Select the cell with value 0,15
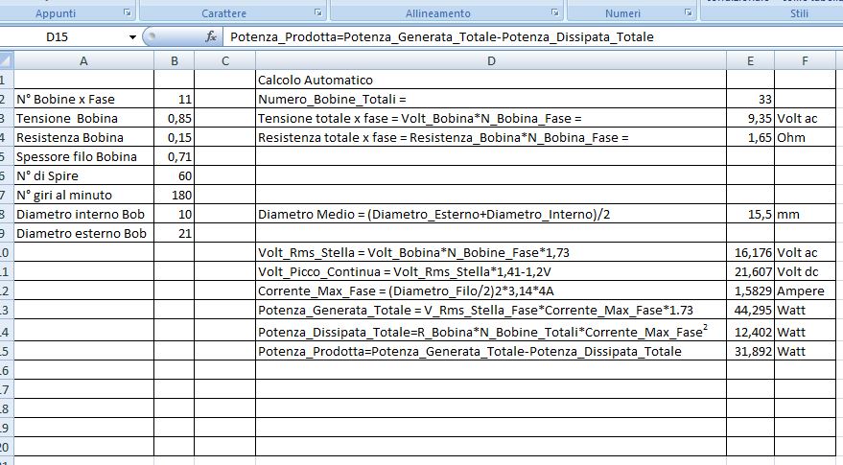This screenshot has height=465, width=843. point(175,138)
